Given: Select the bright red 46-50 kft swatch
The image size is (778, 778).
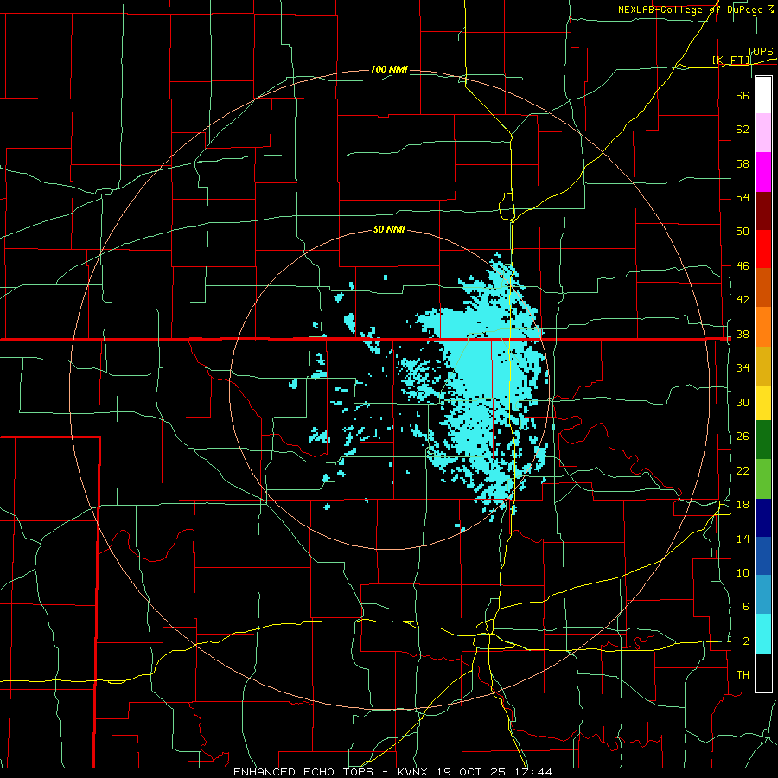Looking at the screenshot, I should point(763,249).
